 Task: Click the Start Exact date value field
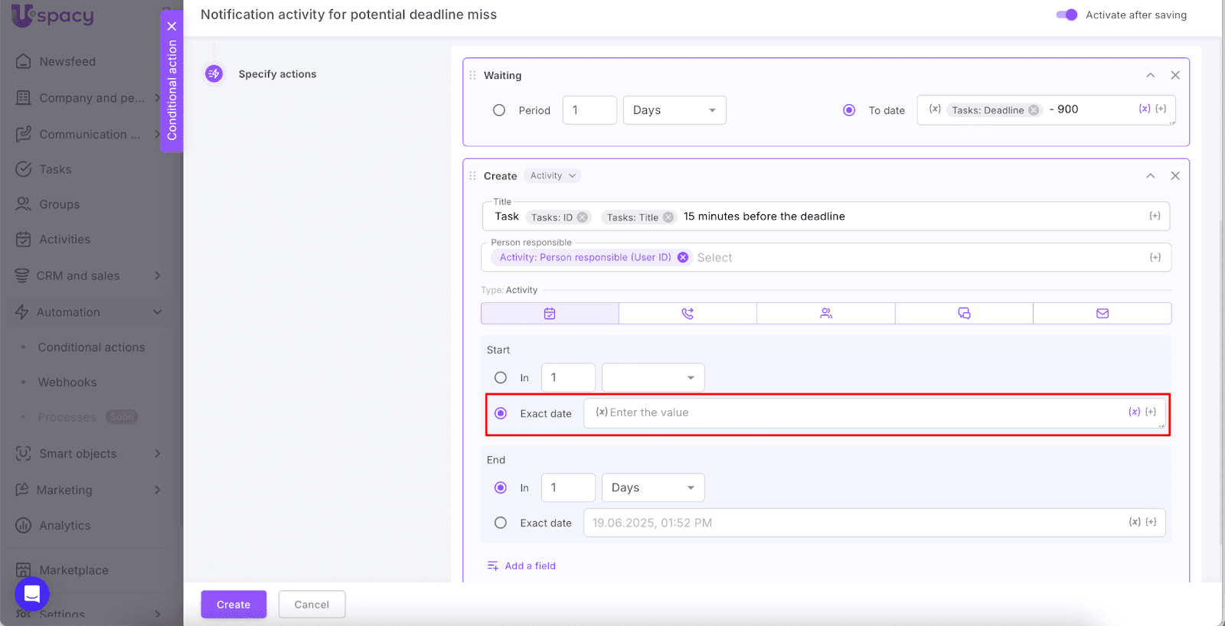(x=850, y=413)
